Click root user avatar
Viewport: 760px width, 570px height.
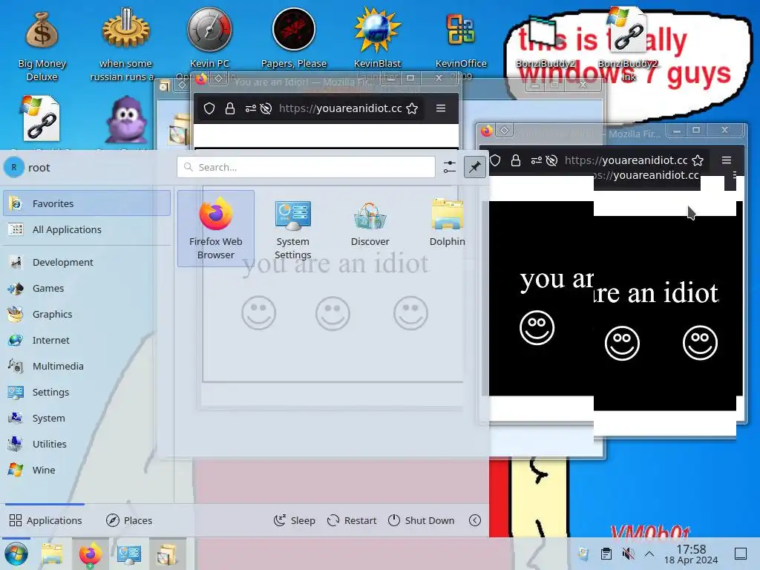[x=14, y=167]
